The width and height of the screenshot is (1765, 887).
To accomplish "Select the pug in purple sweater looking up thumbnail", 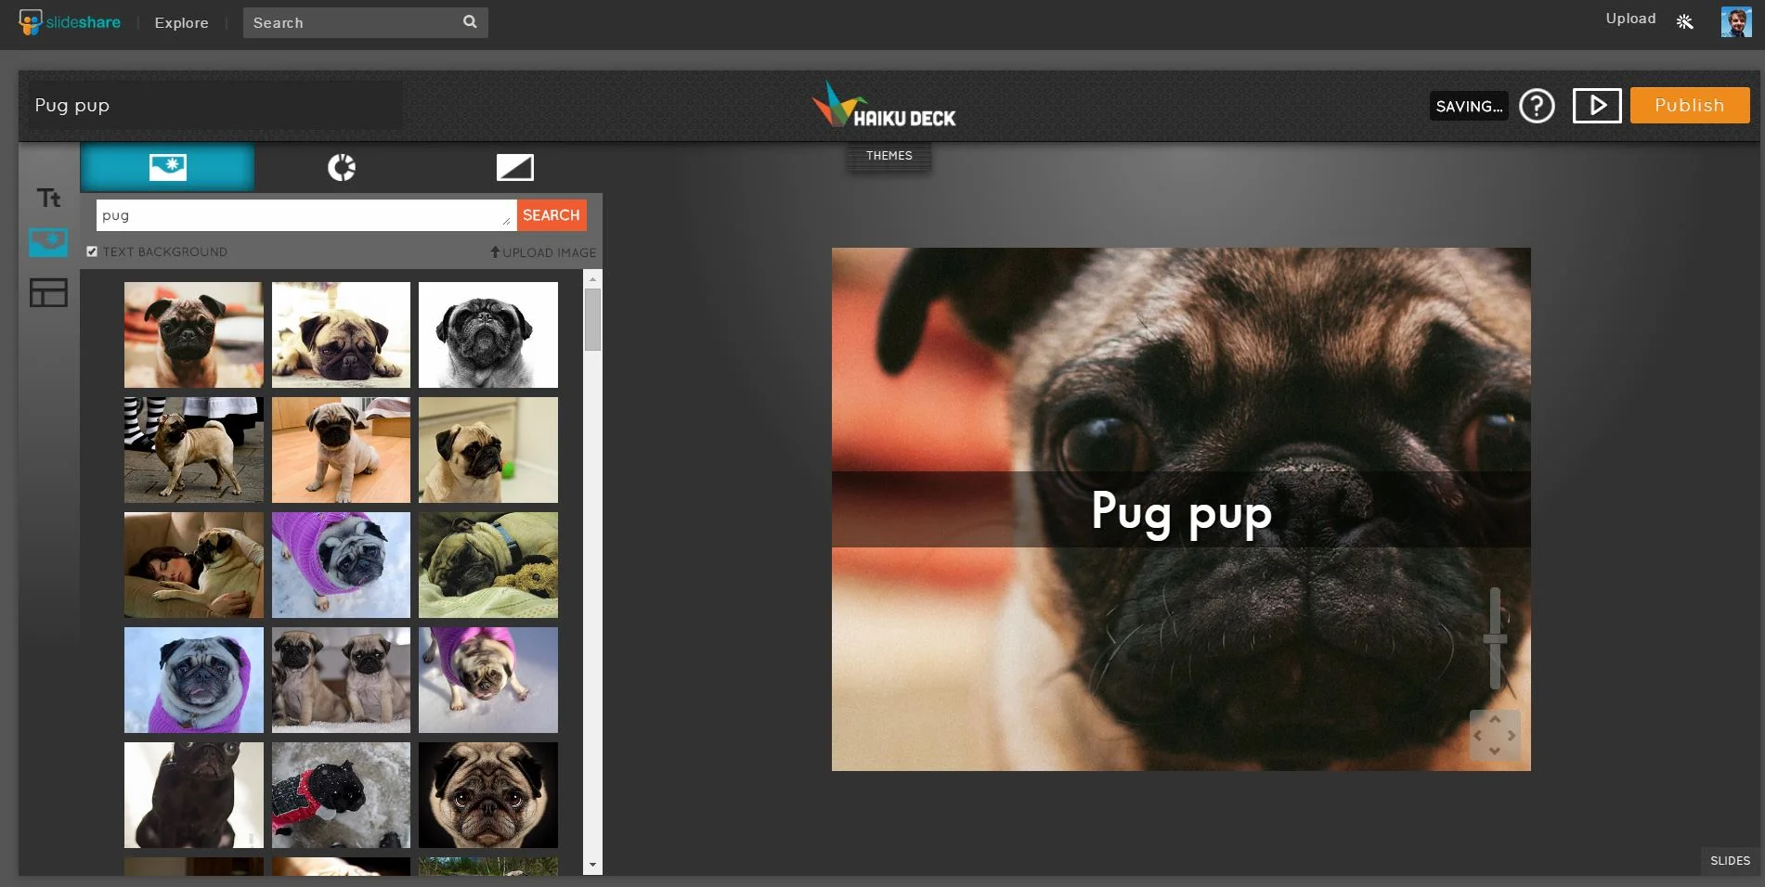I will point(341,565).
